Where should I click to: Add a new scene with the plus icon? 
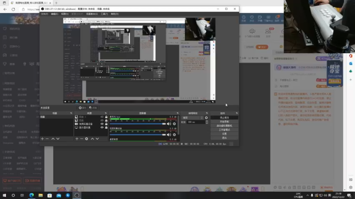coord(42,139)
